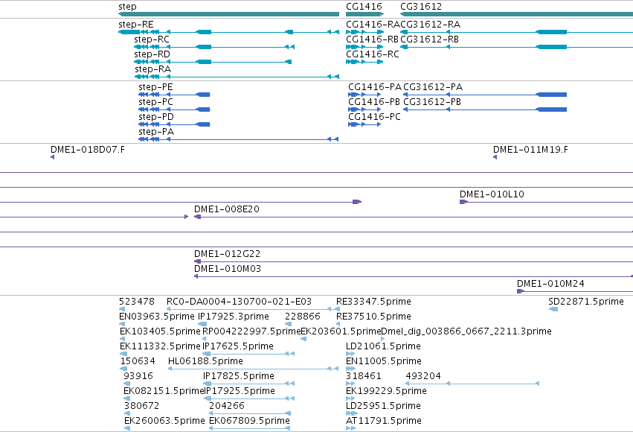Select EST IP17925.3prime
The image size is (633, 432).
click(x=234, y=317)
